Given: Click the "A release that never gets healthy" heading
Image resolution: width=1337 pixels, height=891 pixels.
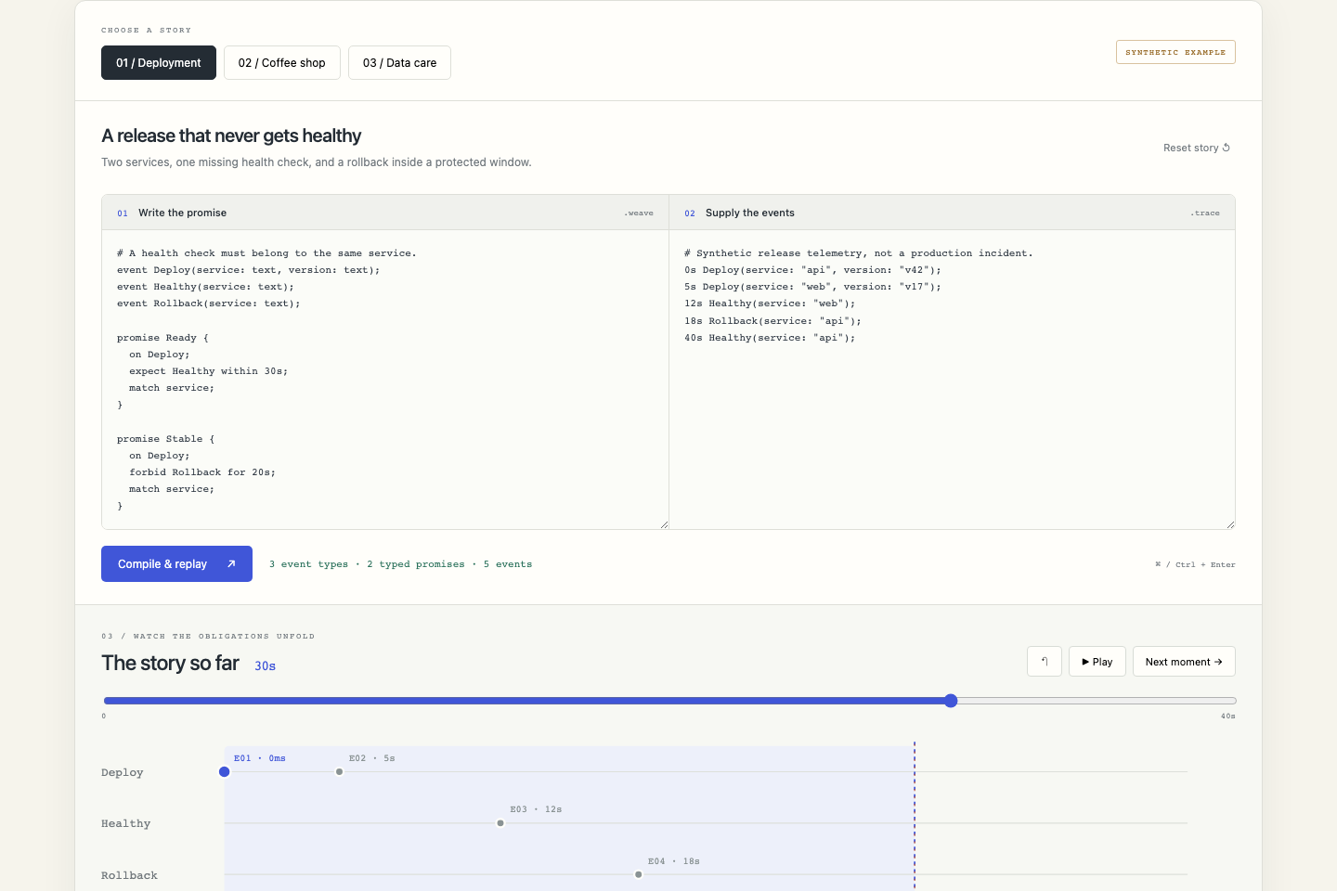Looking at the screenshot, I should tap(231, 136).
